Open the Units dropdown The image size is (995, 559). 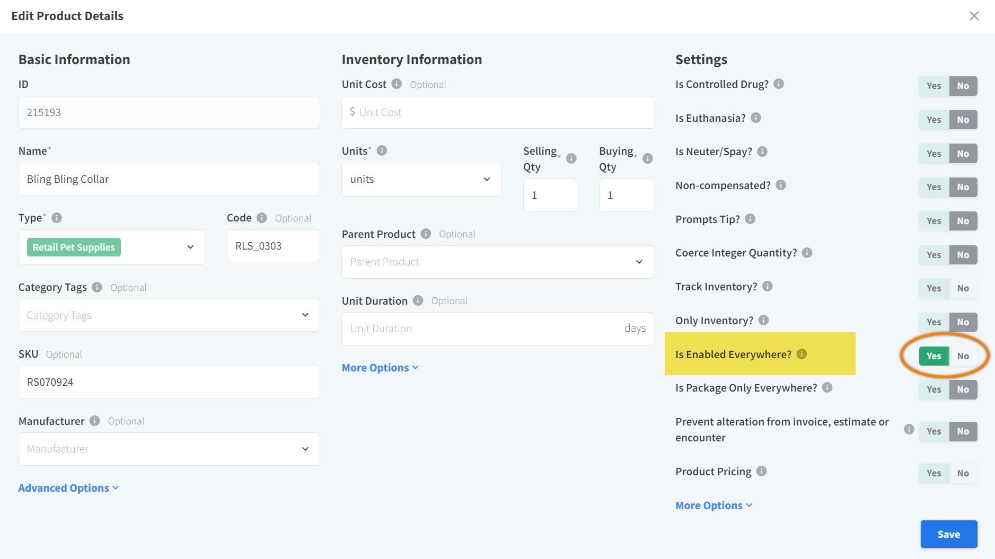coord(421,180)
